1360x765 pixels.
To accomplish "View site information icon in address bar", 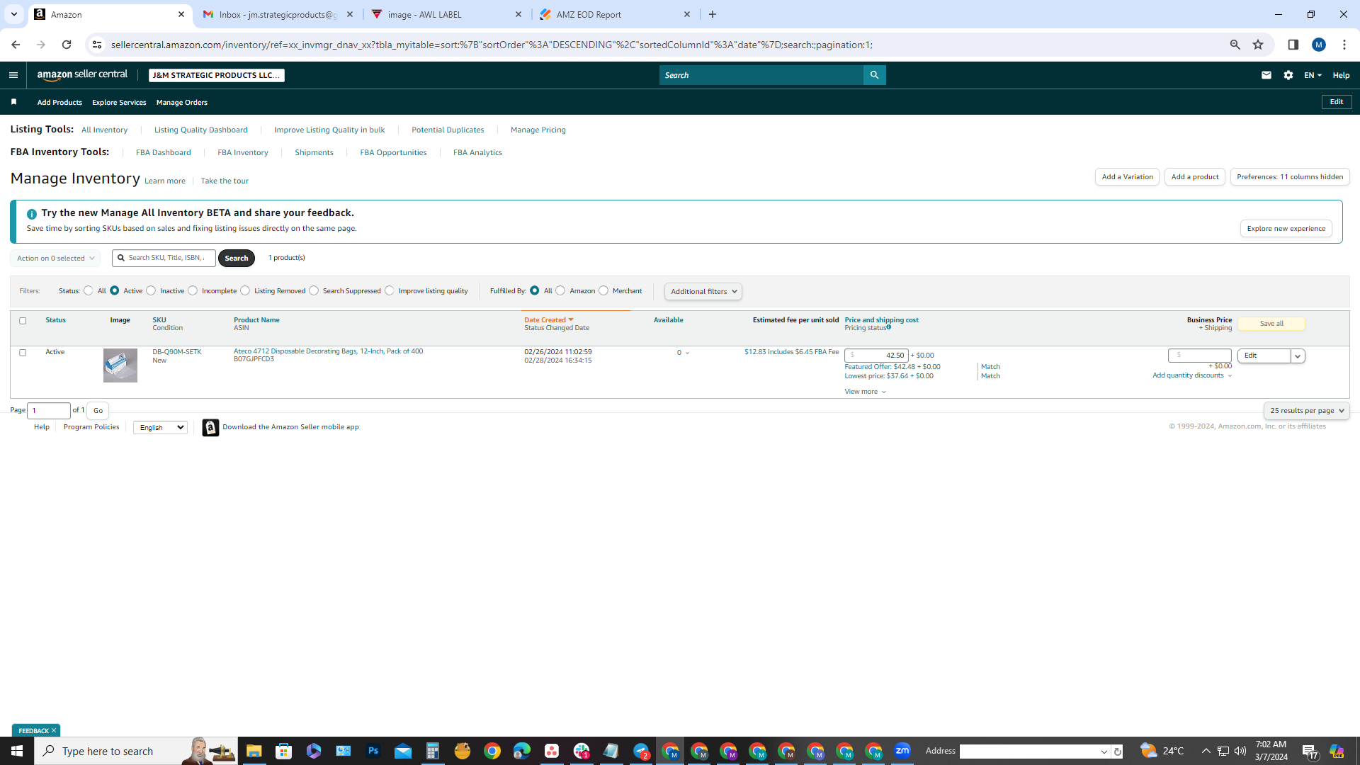I will [x=97, y=45].
